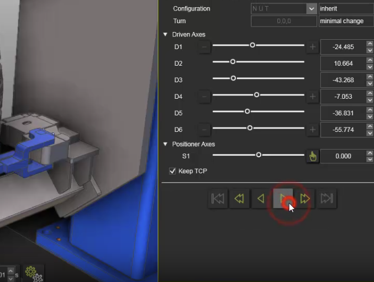Click the D5 axis slider handle
Viewport: 374px width, 282px height.
coord(247,111)
